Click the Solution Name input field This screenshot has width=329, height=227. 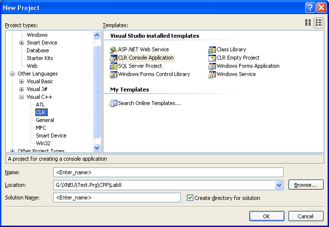116,197
